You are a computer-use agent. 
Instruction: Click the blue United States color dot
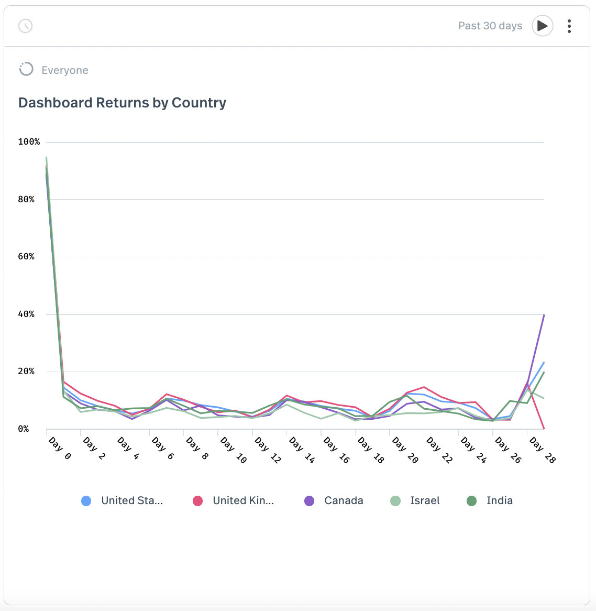coord(86,501)
